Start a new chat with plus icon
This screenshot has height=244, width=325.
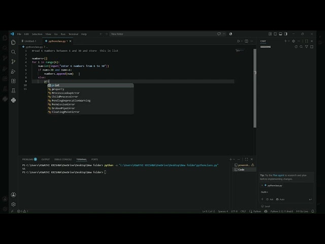(x=285, y=41)
